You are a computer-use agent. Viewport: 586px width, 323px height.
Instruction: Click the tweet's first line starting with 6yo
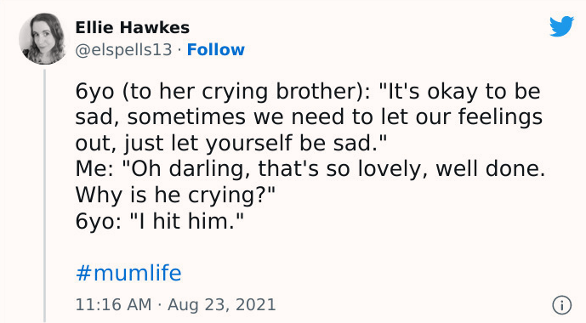point(308,92)
